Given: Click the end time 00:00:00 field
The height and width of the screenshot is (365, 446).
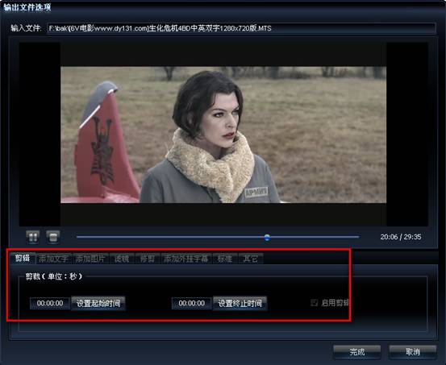Looking at the screenshot, I should coord(192,303).
